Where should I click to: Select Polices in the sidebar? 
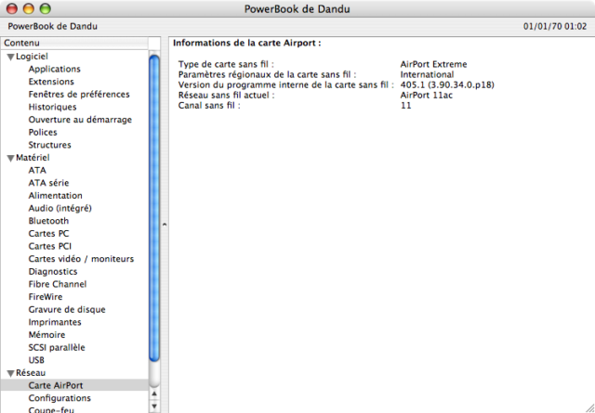click(43, 132)
